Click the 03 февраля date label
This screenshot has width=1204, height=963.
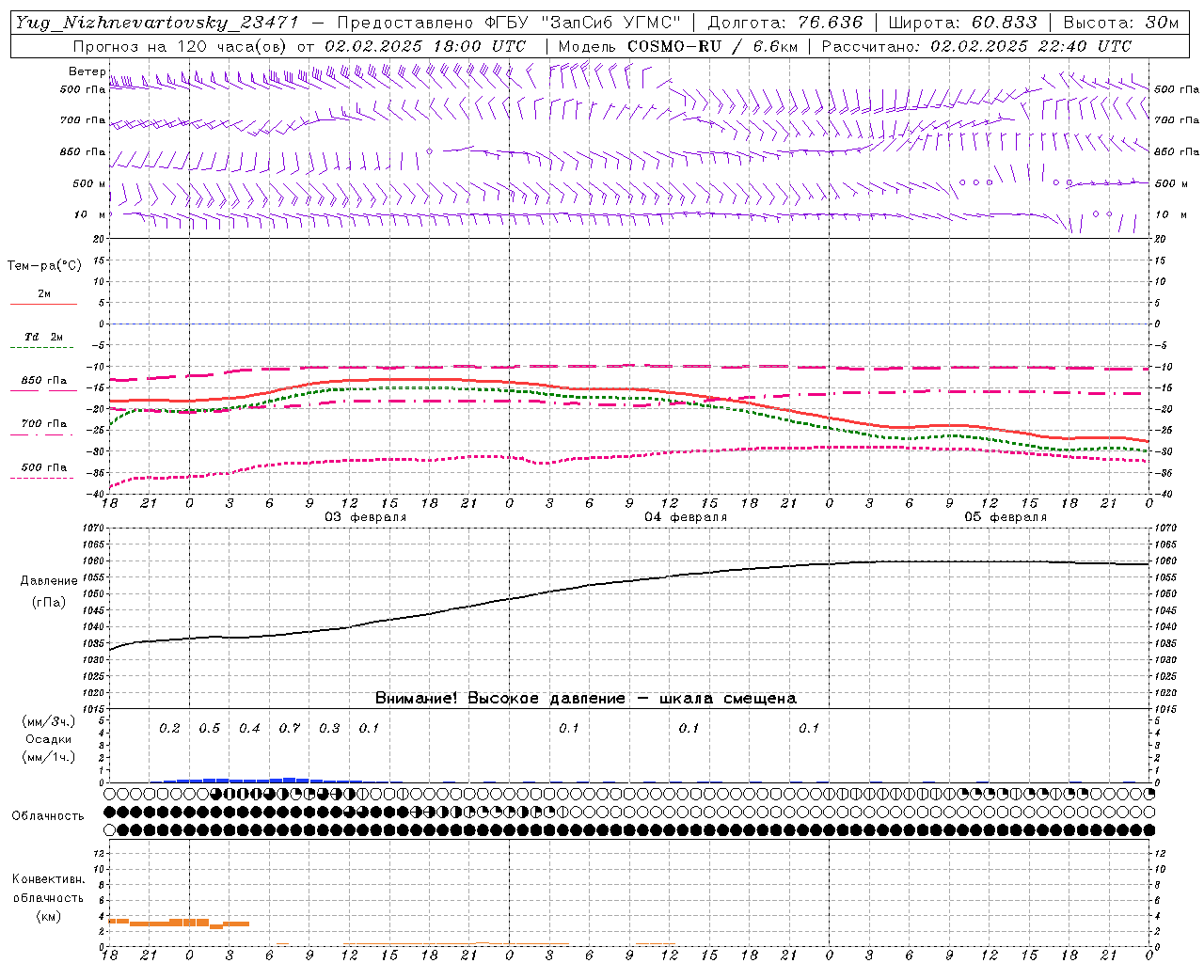pyautogui.click(x=366, y=516)
